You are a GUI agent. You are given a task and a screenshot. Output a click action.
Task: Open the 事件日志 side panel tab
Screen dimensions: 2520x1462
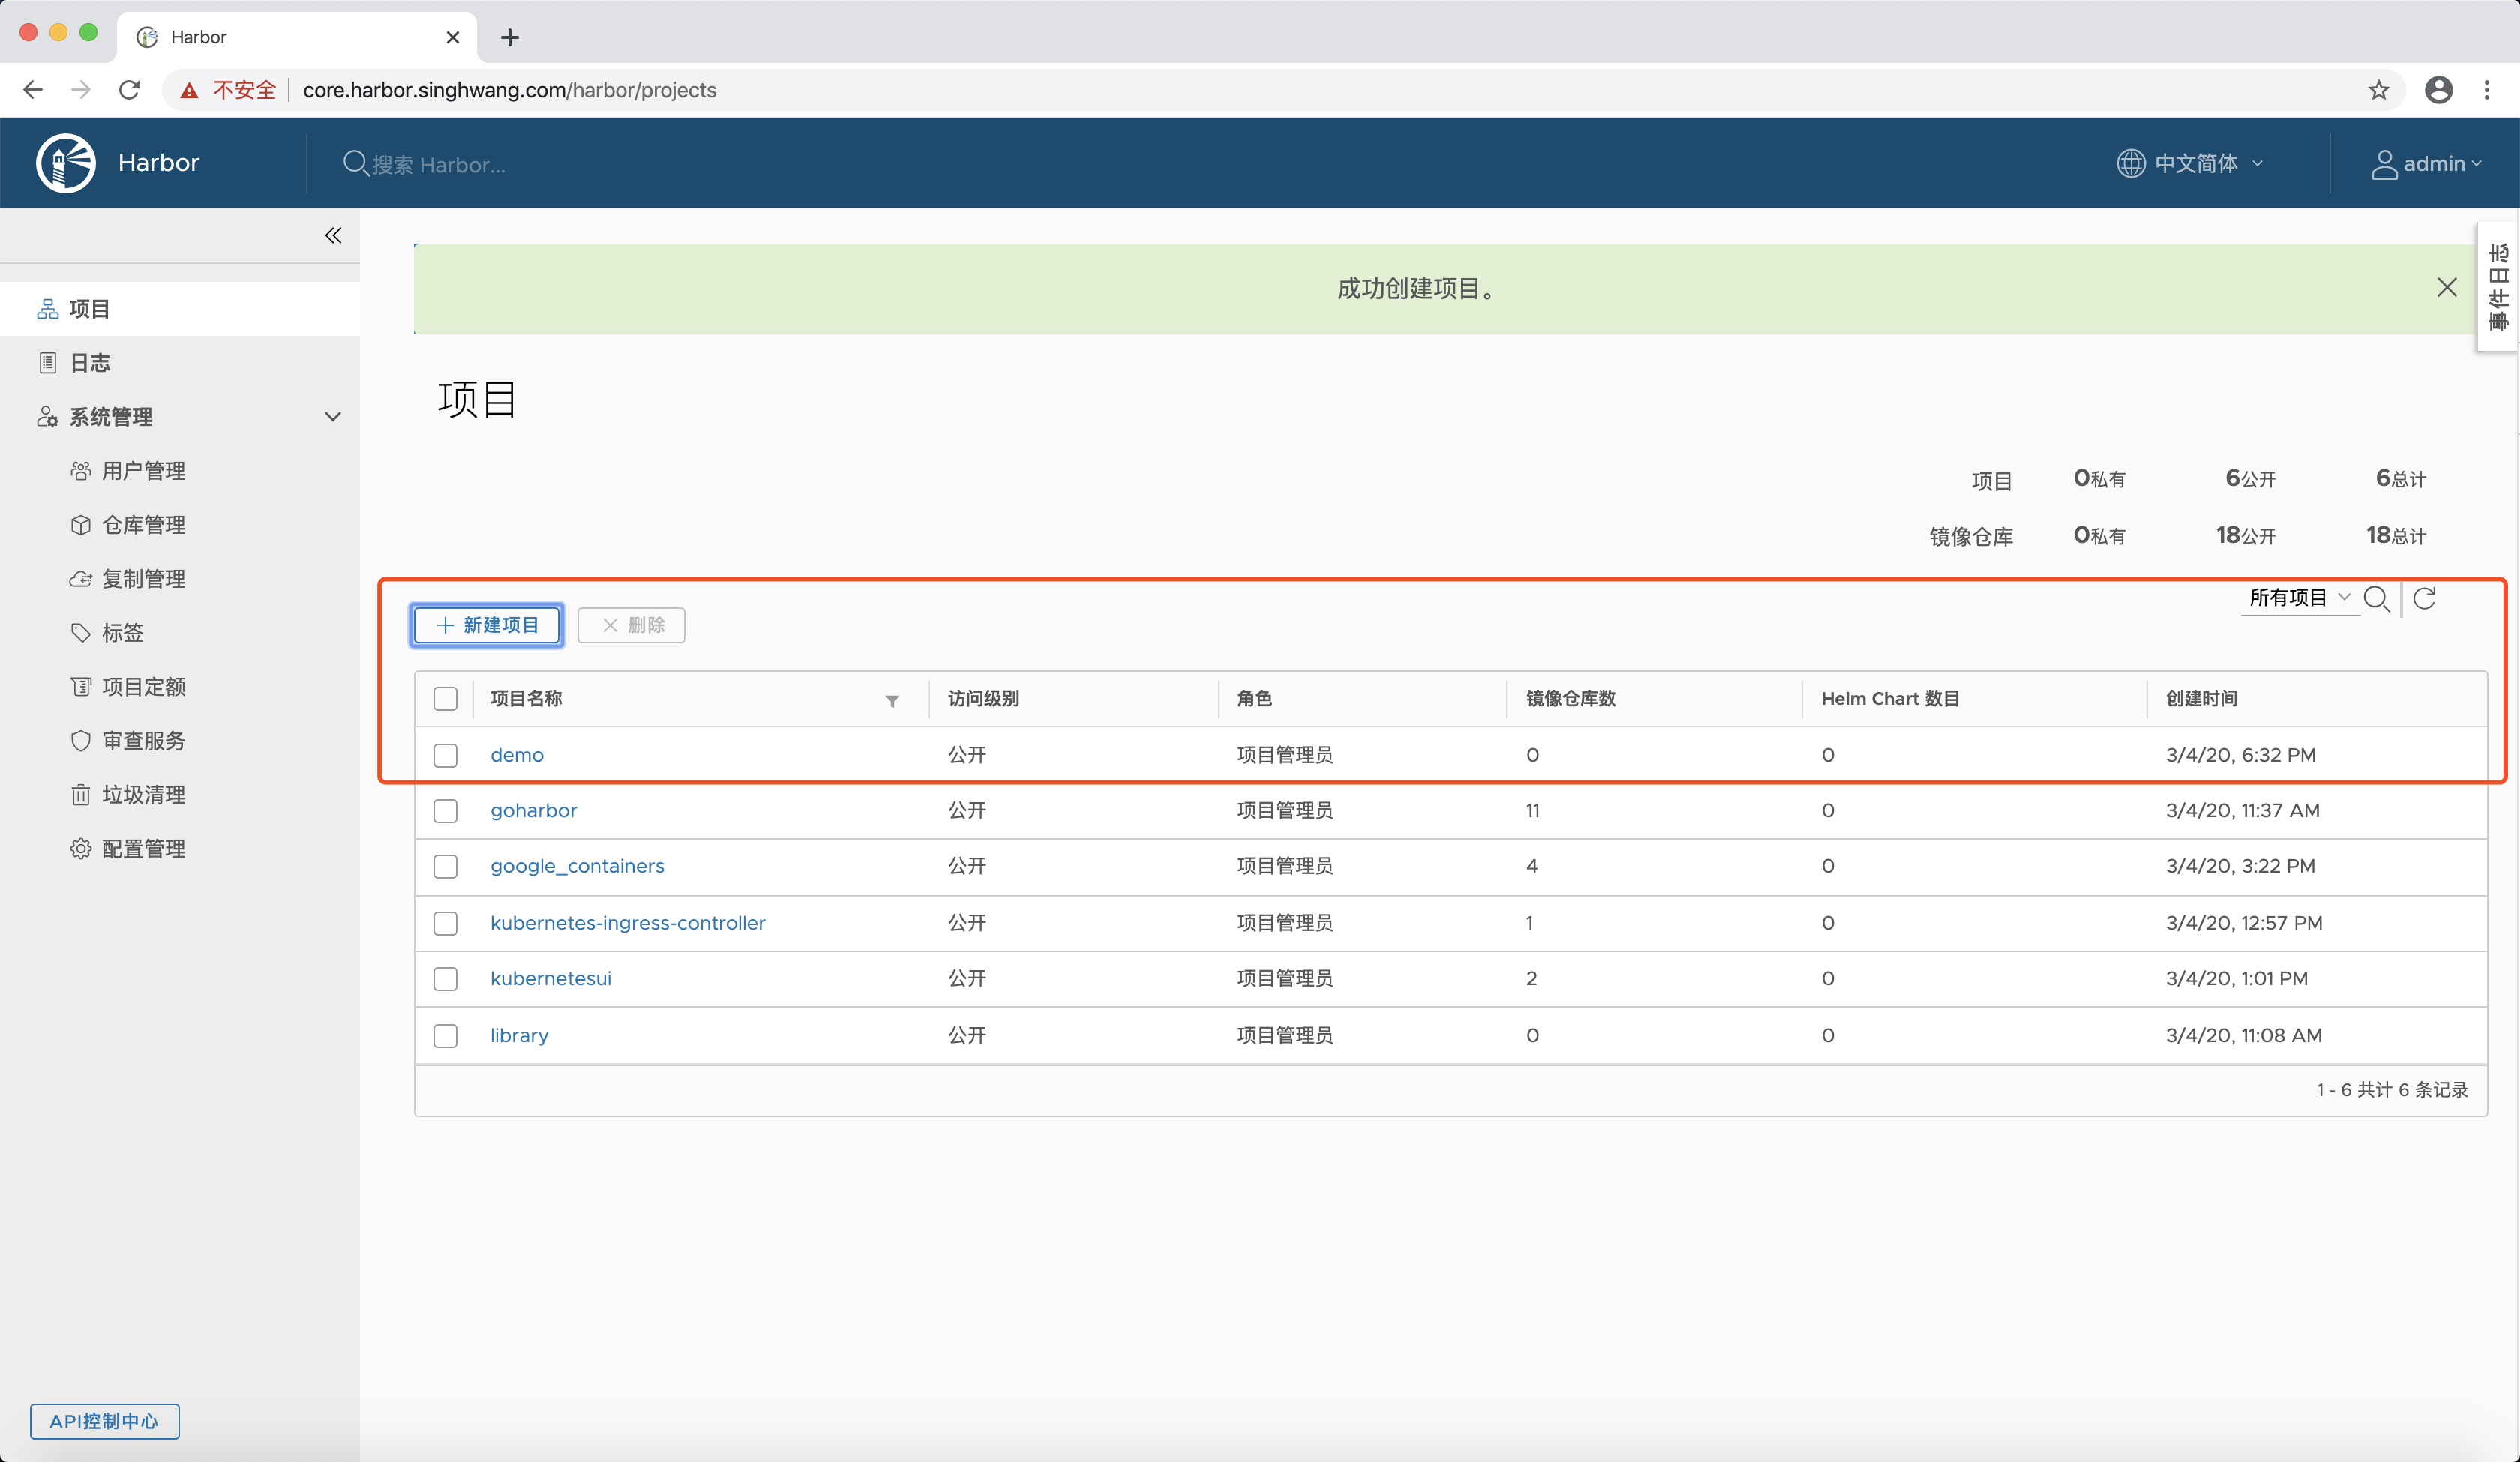click(x=2497, y=286)
